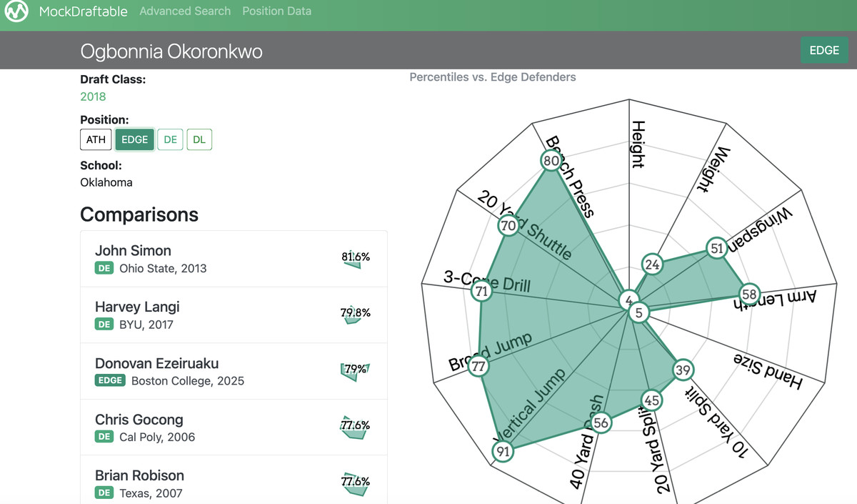The image size is (857, 504).
Task: Open the Advanced Search menu item
Action: (x=185, y=11)
